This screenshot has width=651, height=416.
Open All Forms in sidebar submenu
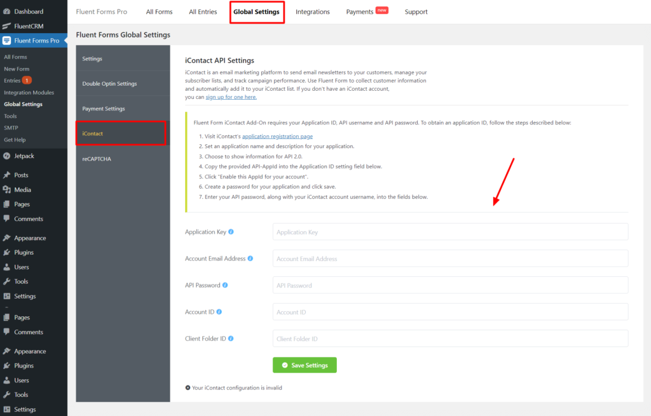pos(15,57)
